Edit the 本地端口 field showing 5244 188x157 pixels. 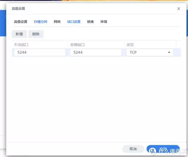(40, 52)
